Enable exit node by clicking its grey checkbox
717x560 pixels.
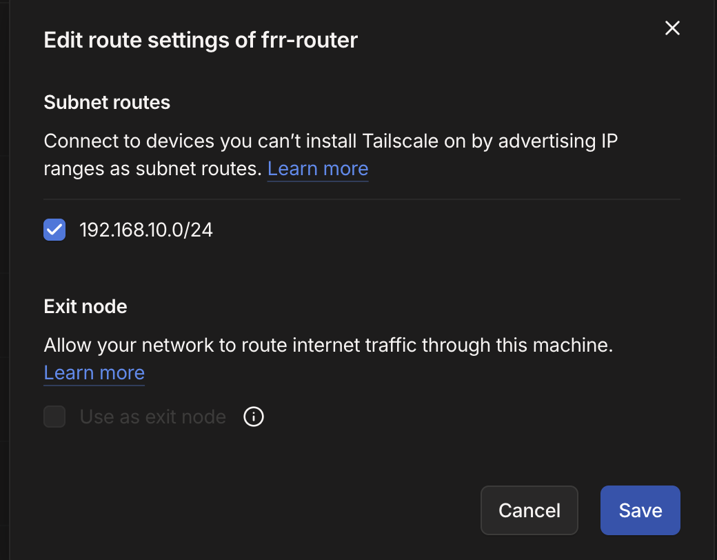point(54,417)
